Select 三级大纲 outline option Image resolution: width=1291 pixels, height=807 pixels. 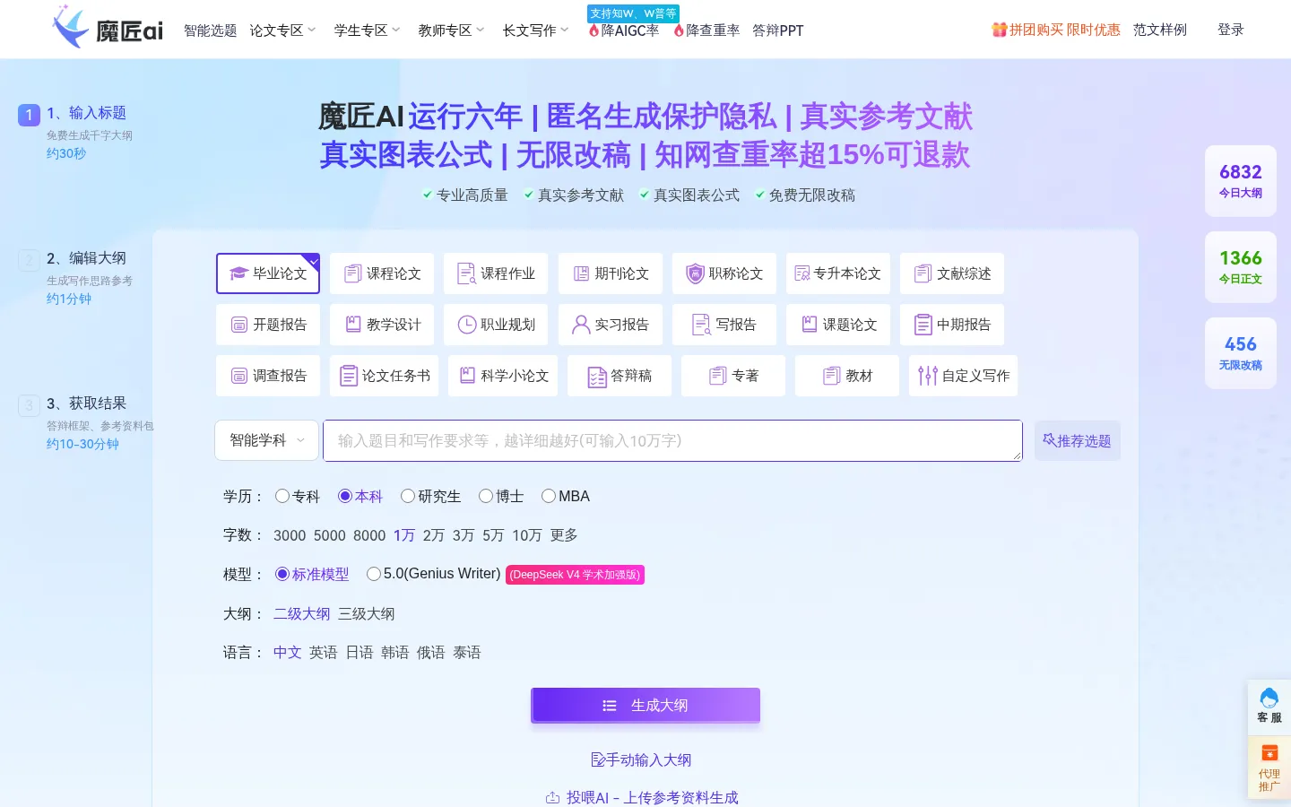367,613
